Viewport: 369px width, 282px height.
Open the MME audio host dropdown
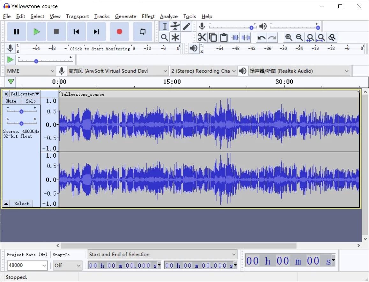pyautogui.click(x=31, y=71)
